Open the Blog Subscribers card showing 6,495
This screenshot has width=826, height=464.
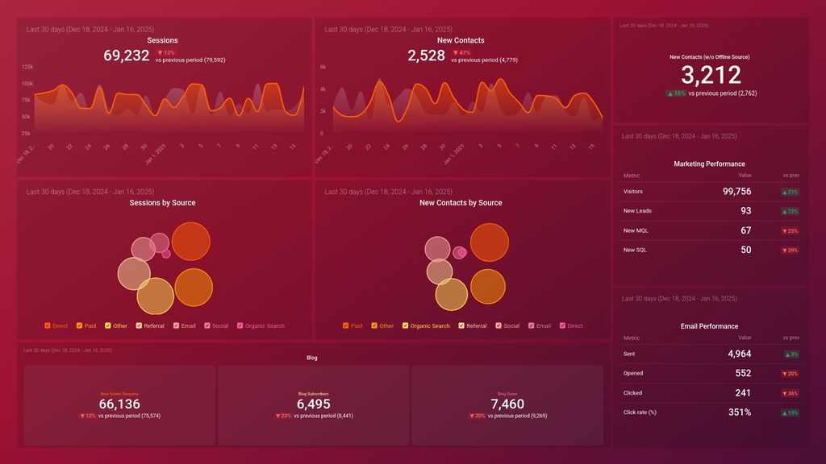(314, 405)
